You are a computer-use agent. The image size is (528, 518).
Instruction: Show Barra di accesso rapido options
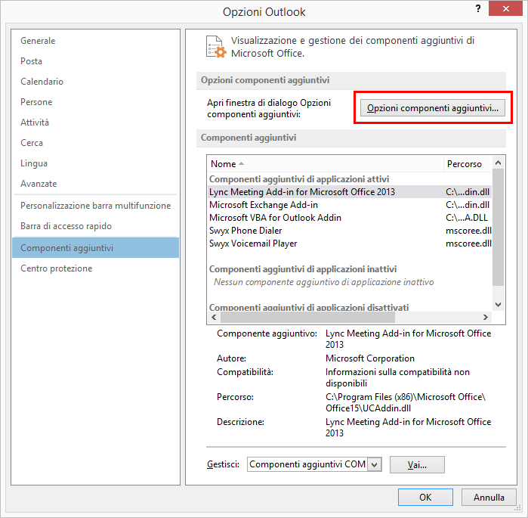tap(66, 226)
